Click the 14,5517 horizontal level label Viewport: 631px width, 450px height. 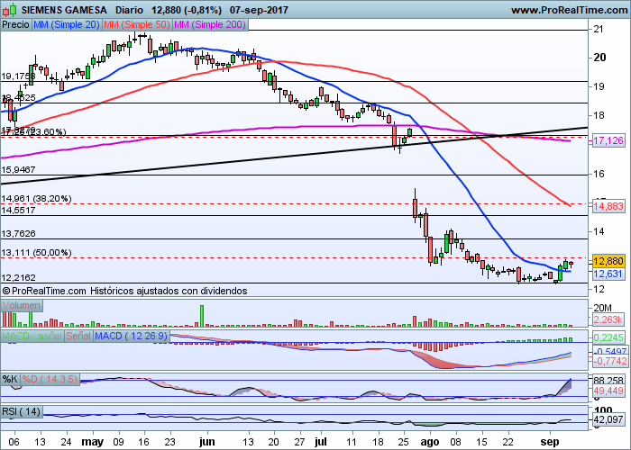tap(18, 210)
